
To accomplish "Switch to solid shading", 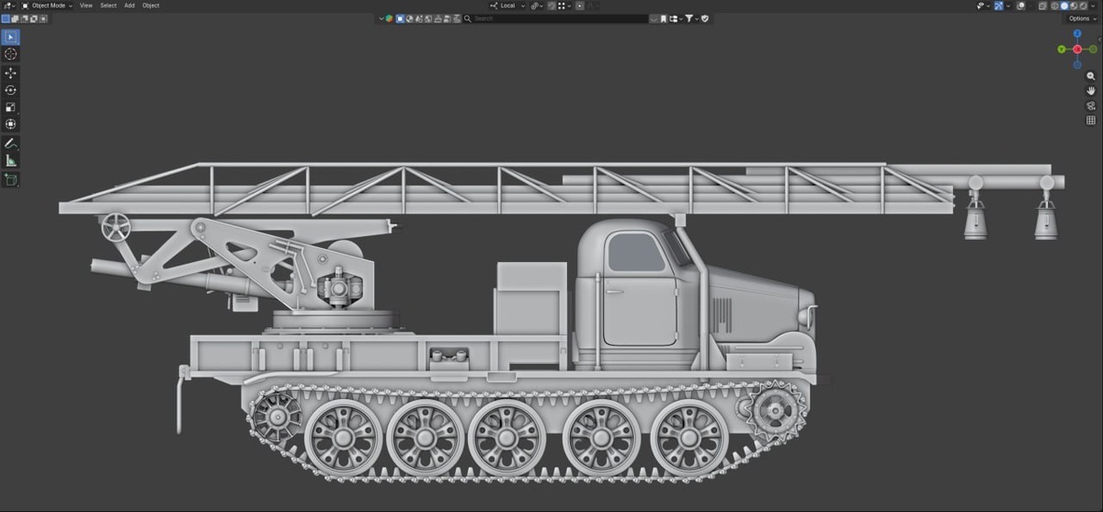I will pyautogui.click(x=1064, y=6).
